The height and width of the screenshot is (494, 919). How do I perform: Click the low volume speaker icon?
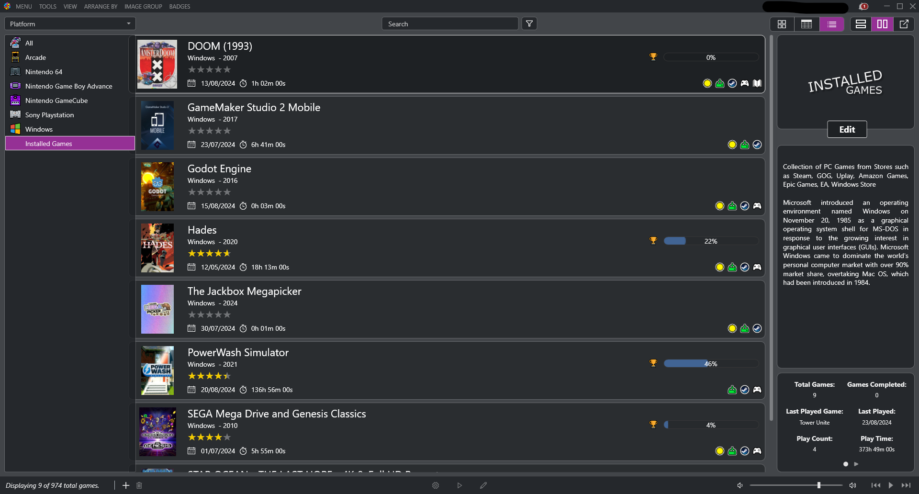[740, 485]
